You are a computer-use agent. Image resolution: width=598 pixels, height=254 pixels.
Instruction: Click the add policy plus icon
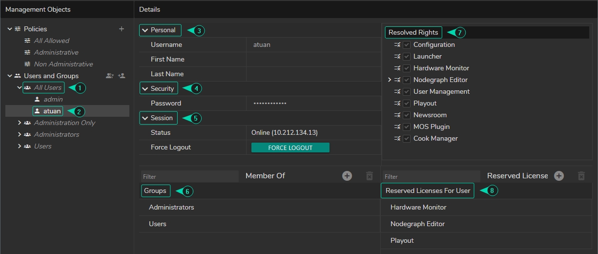point(122,29)
